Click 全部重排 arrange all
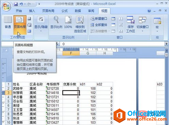Viewport: 169px width, 125px height. click(99, 25)
